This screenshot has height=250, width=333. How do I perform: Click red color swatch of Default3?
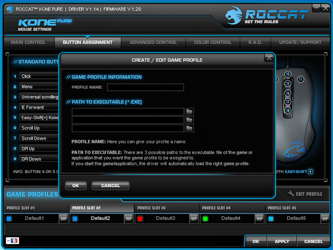pos(140,218)
